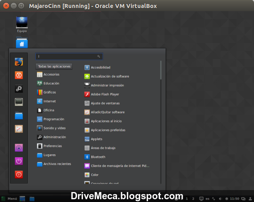Open software manager icon in favorites sidebar
The height and width of the screenshot is (202, 254).
coord(19,129)
